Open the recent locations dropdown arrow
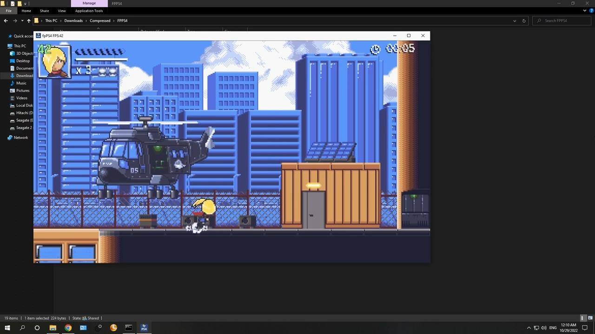The height and width of the screenshot is (334, 595). coord(22,20)
